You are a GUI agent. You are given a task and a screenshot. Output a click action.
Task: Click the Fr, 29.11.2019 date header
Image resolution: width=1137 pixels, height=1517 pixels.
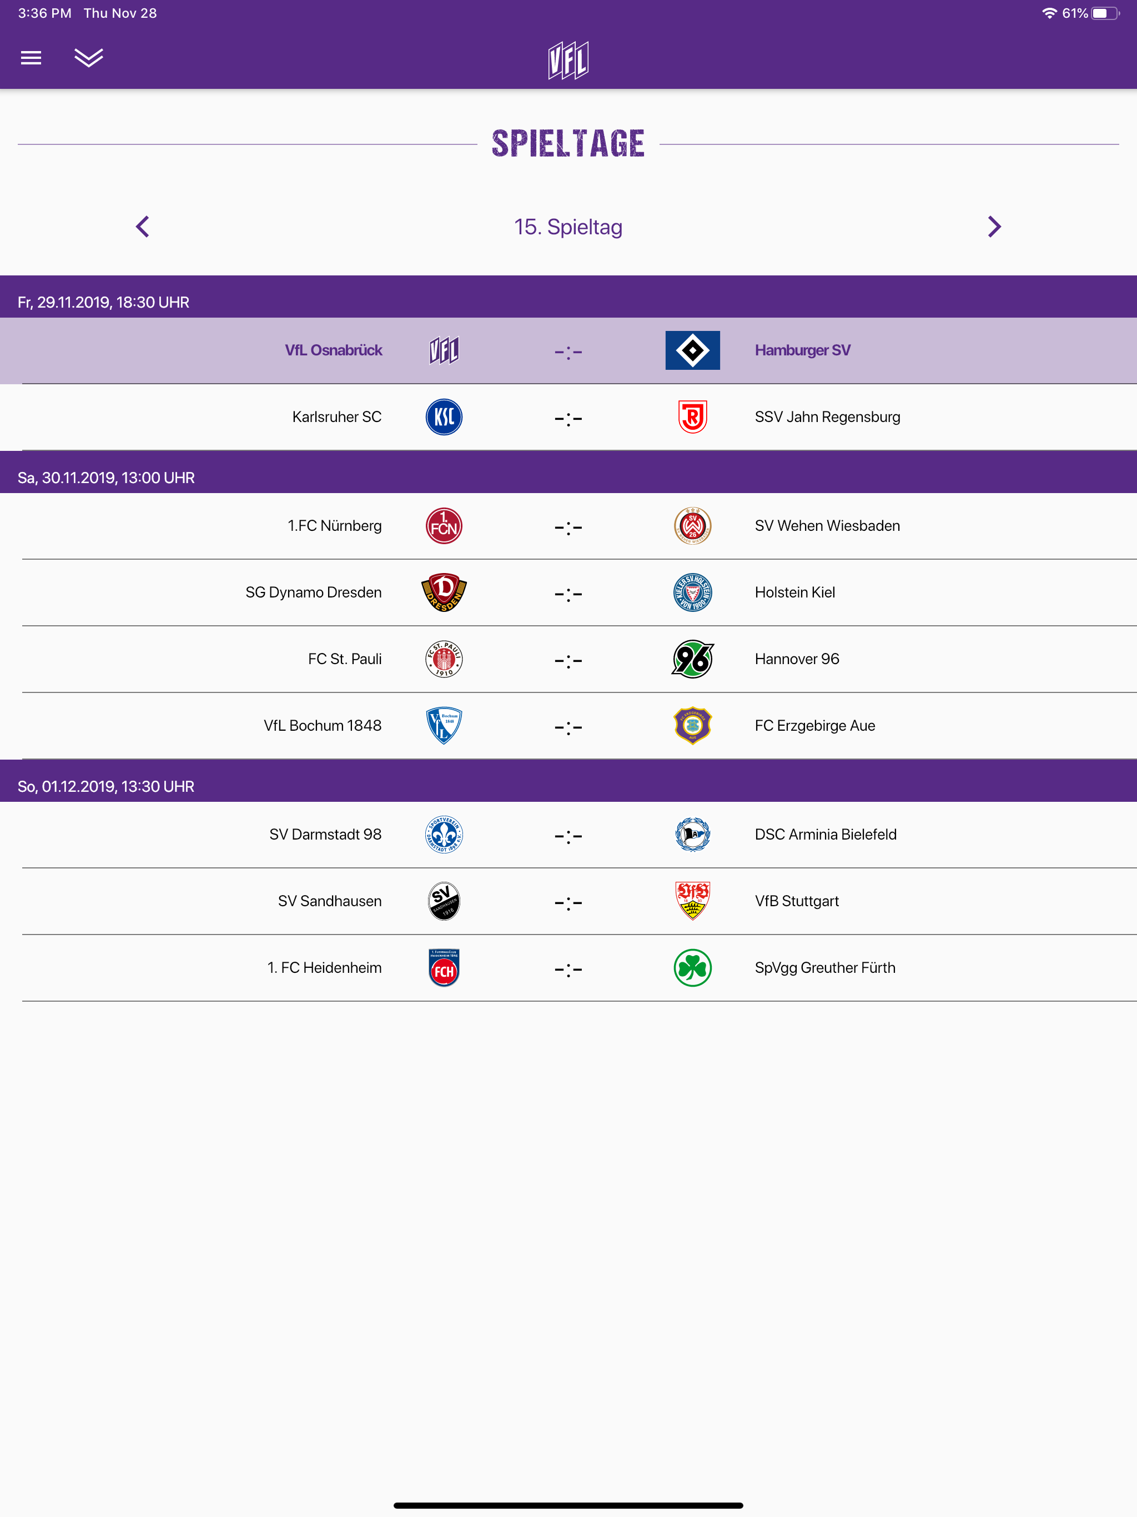tap(103, 302)
